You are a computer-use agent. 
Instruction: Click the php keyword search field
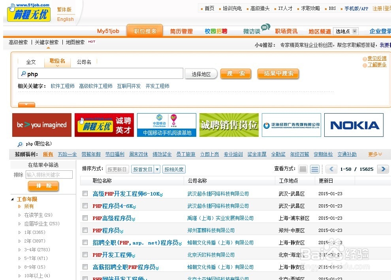click(x=100, y=74)
